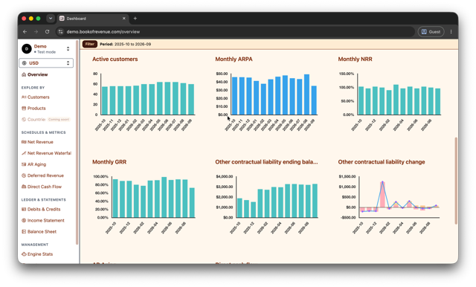Click the Net Revenue icon
Image resolution: width=476 pixels, height=287 pixels.
tap(24, 142)
